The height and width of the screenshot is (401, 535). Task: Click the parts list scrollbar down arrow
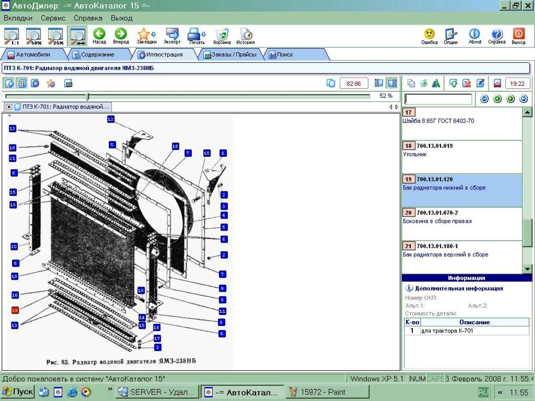[527, 269]
